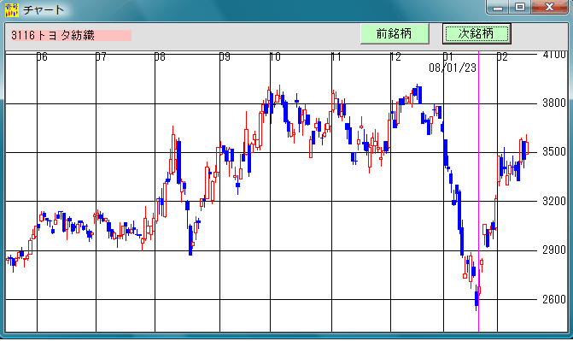Image resolution: width=573 pixels, height=341 pixels.
Task: Click the 09 month label on chart
Action: point(225,56)
